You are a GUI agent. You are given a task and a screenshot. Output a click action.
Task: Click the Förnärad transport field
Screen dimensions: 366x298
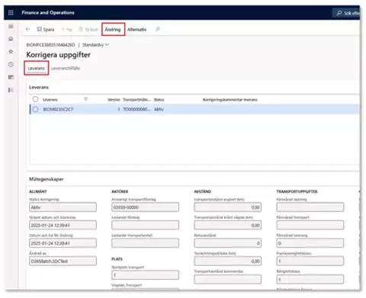(310, 225)
